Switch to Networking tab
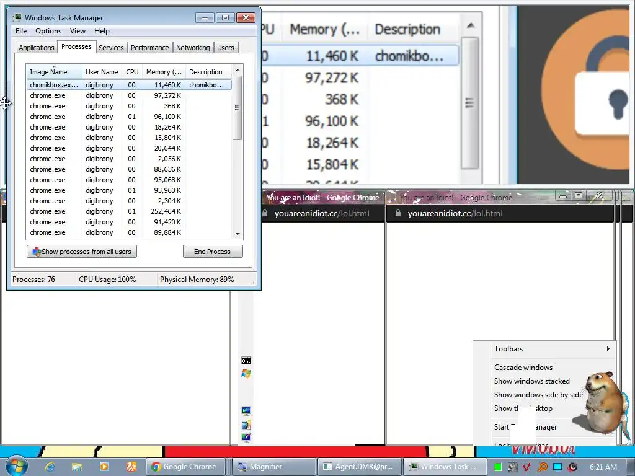 193,48
